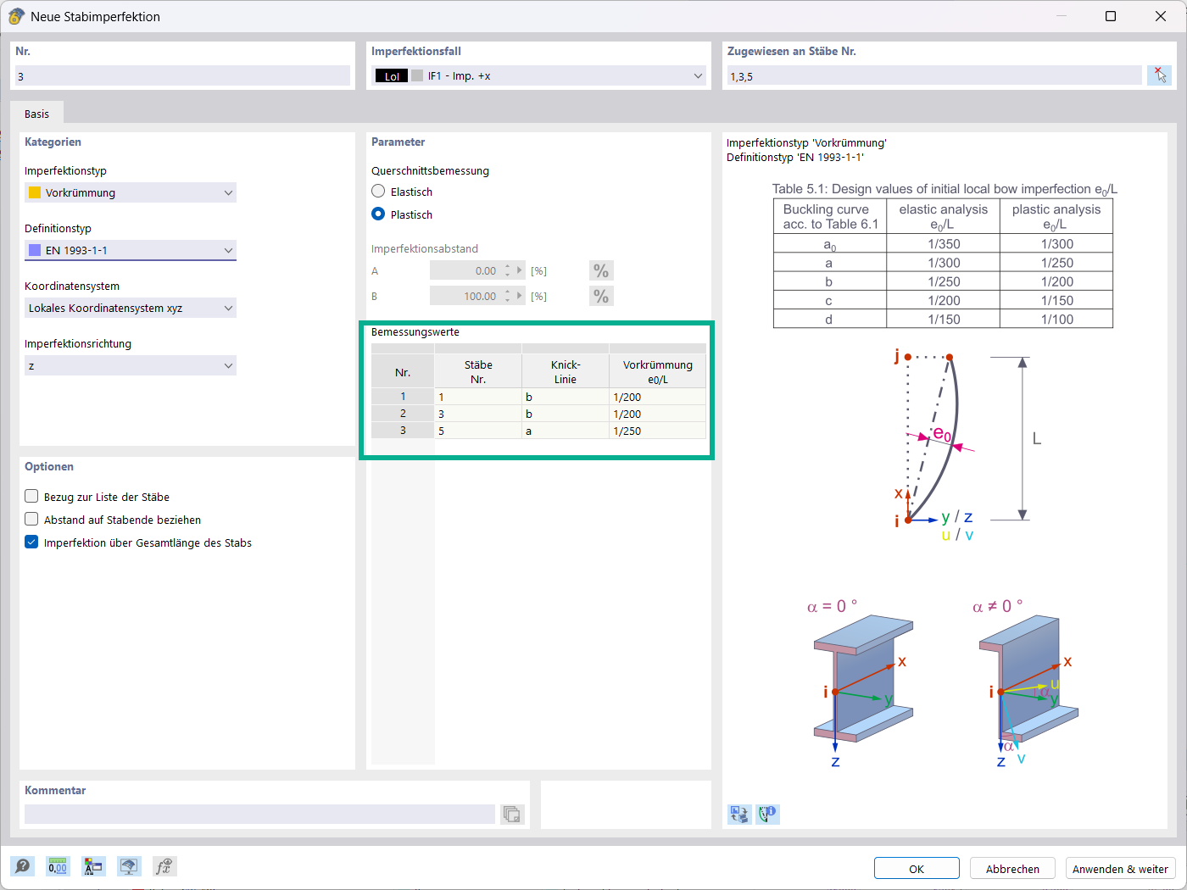The width and height of the screenshot is (1187, 890).
Task: Select the 1/200 Vorkrümmung cell in row 1
Action: 658,397
